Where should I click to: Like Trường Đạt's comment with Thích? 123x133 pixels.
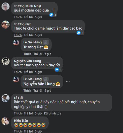pyautogui.click(x=18, y=35)
